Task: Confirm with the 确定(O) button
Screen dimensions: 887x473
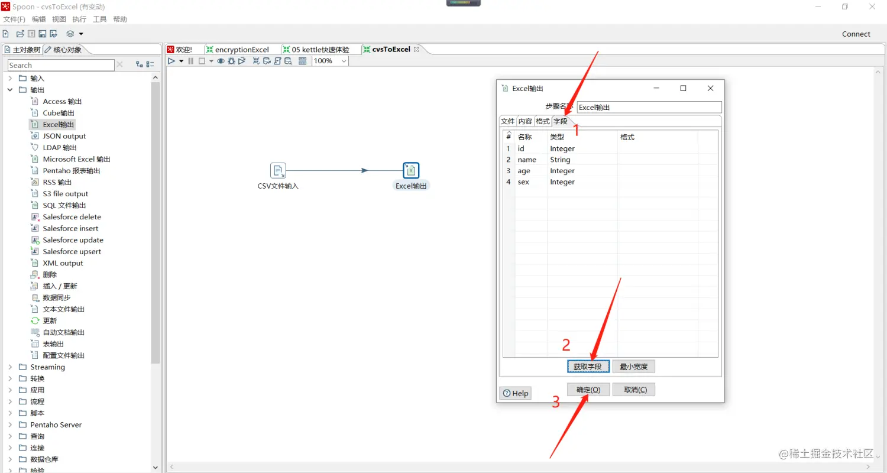Action: (x=588, y=390)
